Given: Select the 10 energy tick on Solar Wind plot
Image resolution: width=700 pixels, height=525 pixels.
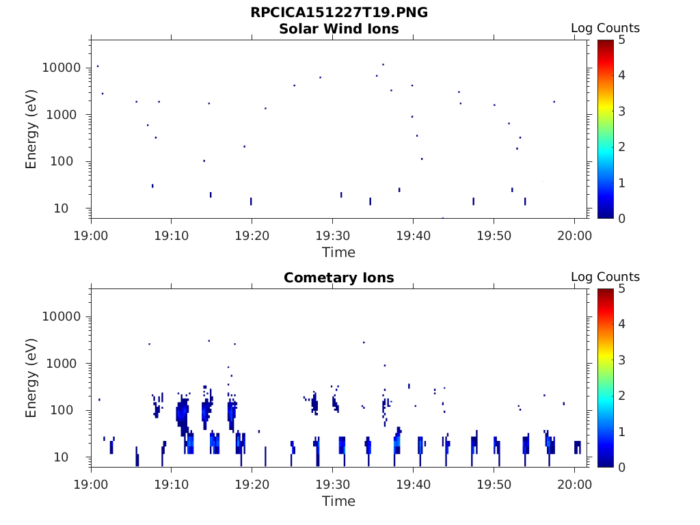Looking at the screenshot, I should tap(61, 208).
